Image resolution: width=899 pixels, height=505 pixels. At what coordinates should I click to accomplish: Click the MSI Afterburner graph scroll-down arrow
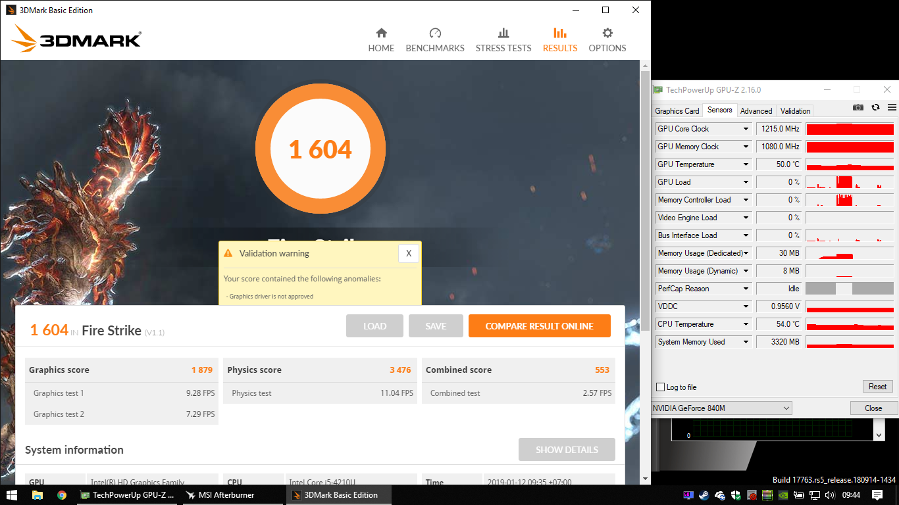879,435
